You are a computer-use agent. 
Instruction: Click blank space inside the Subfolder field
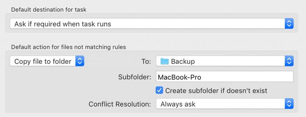pyautogui.click(x=247, y=77)
